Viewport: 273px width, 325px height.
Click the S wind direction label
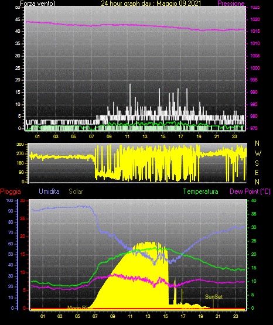(x=257, y=163)
